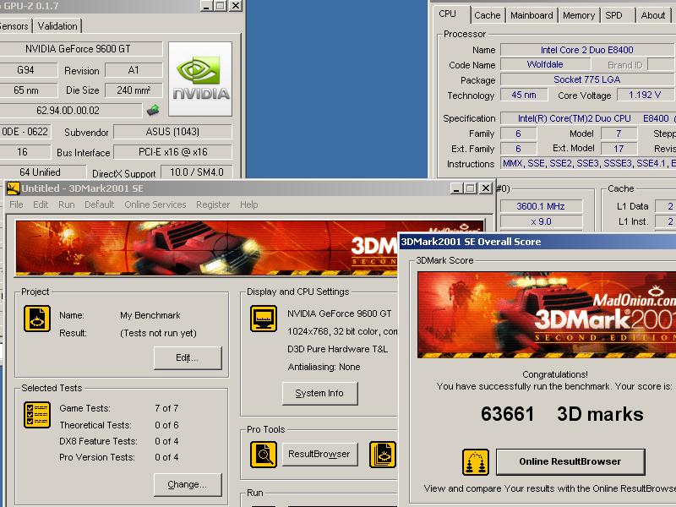Switch to the About tab in CPU-Z

(652, 15)
